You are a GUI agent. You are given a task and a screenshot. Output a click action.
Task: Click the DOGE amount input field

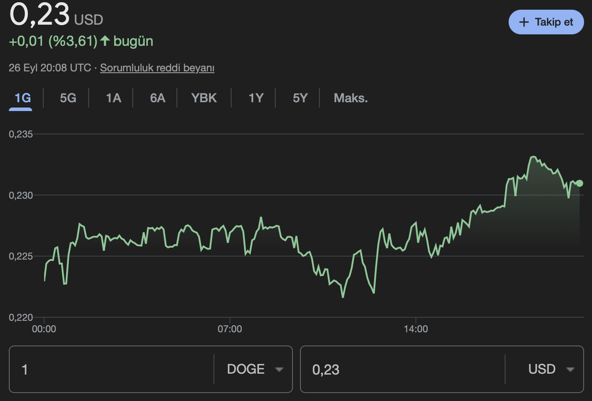(x=112, y=369)
